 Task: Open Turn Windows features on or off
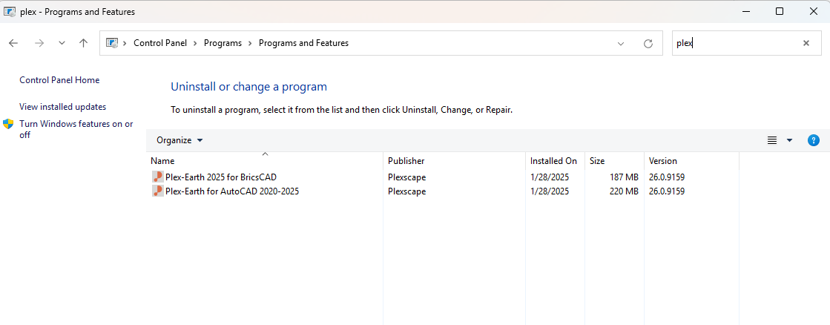76,129
